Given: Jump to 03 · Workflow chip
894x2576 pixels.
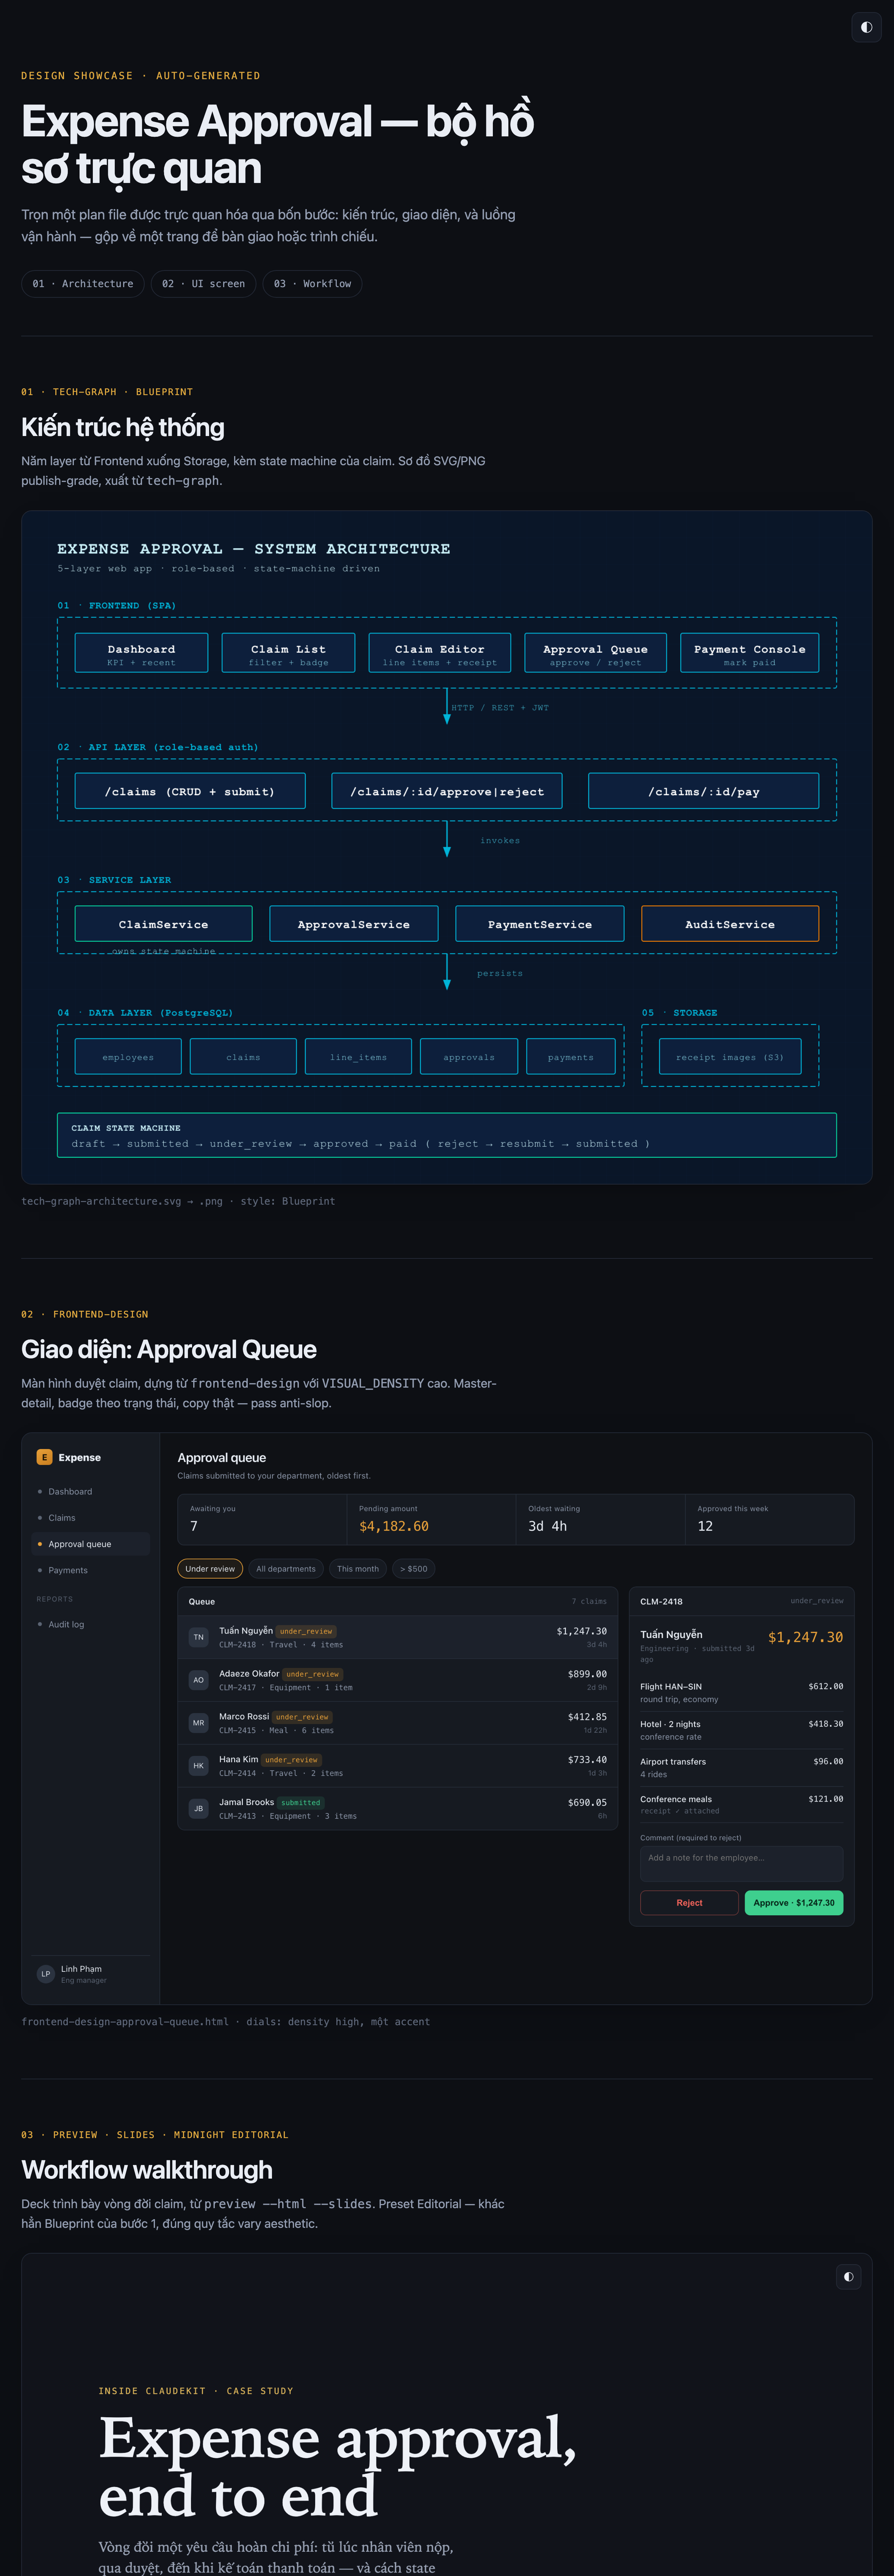Looking at the screenshot, I should 312,284.
